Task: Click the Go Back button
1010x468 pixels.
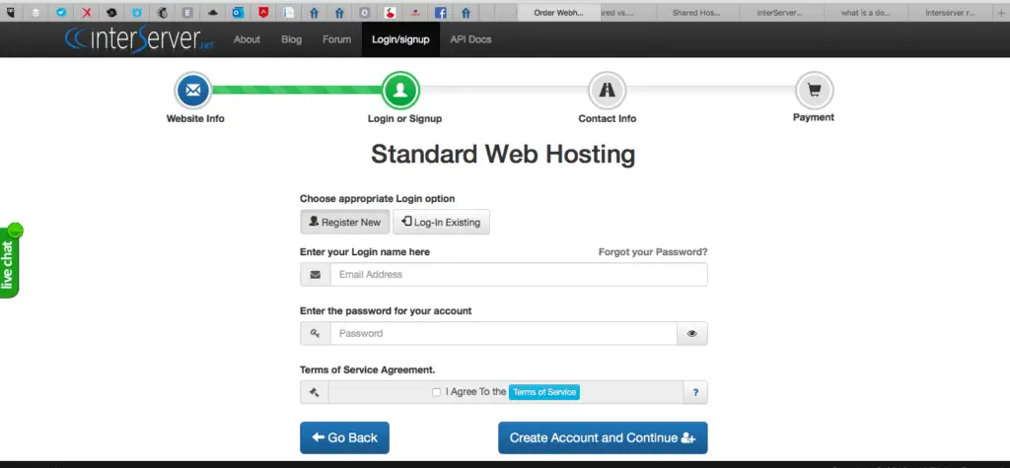Action: click(x=344, y=437)
